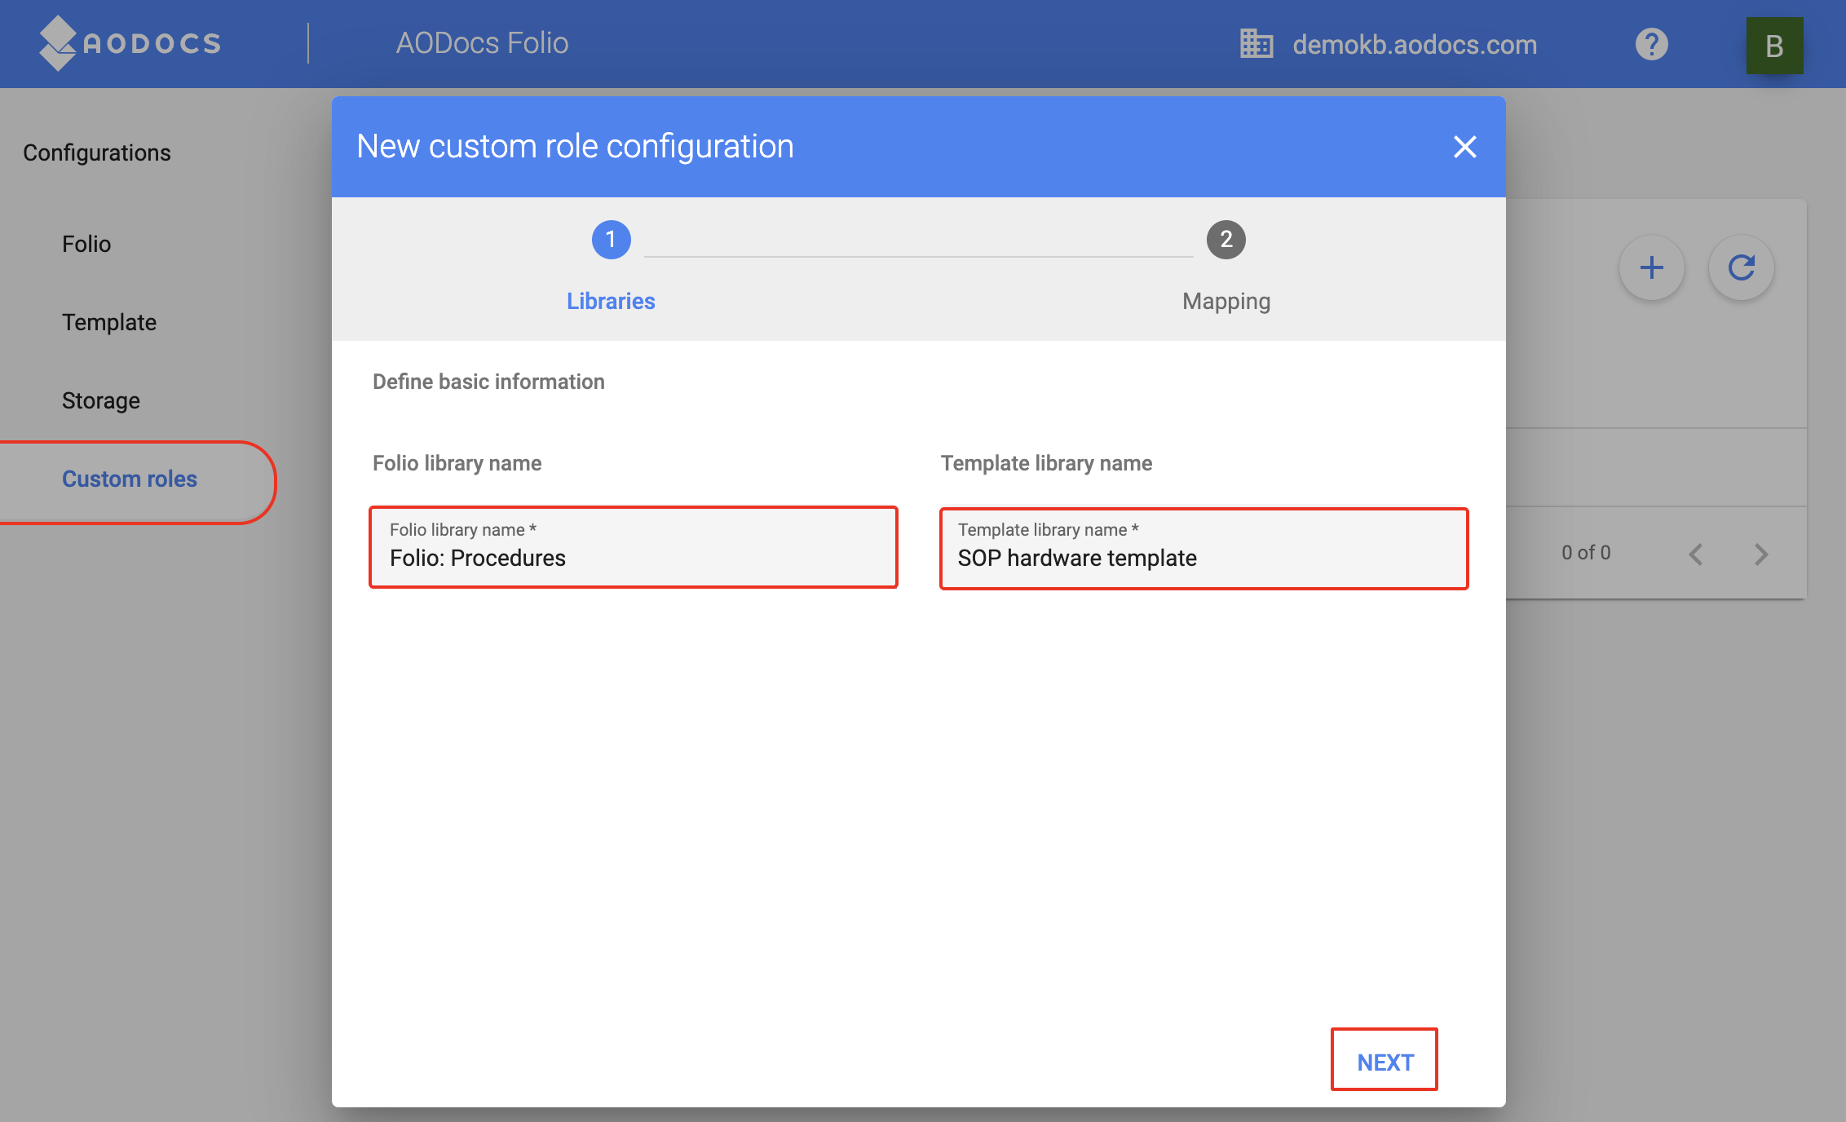Click the Folio library name field

coord(634,547)
